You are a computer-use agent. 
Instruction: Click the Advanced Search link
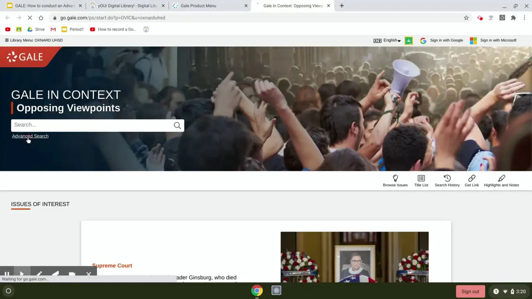(x=30, y=136)
